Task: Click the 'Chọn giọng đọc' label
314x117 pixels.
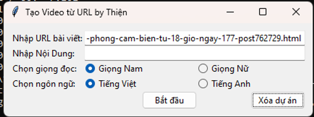Action: pyautogui.click(x=44, y=69)
